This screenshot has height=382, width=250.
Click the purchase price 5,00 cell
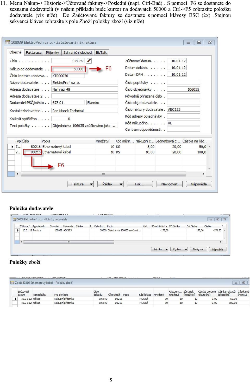coord(145,147)
